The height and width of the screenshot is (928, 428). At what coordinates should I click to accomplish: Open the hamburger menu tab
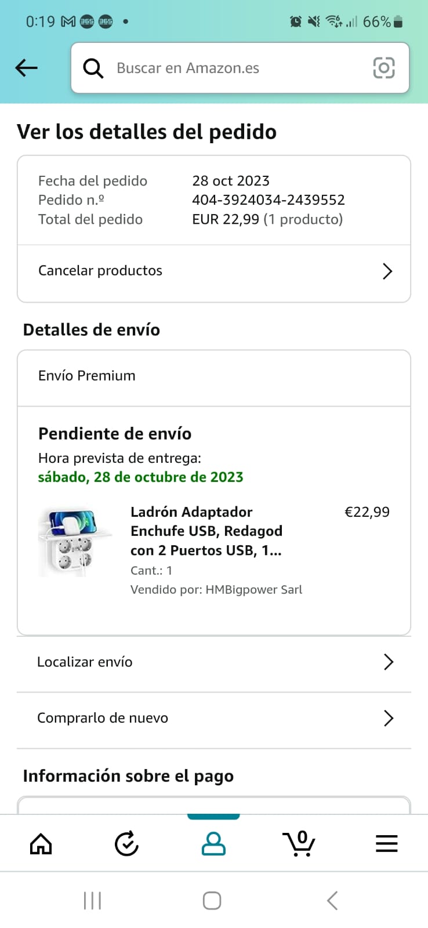click(386, 843)
